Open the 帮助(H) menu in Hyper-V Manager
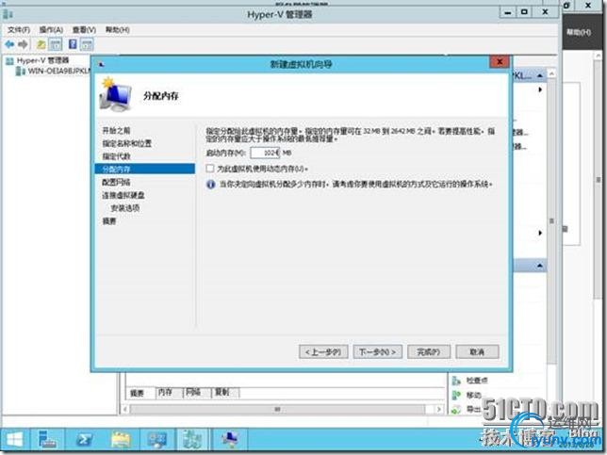The width and height of the screenshot is (607, 455). click(117, 30)
